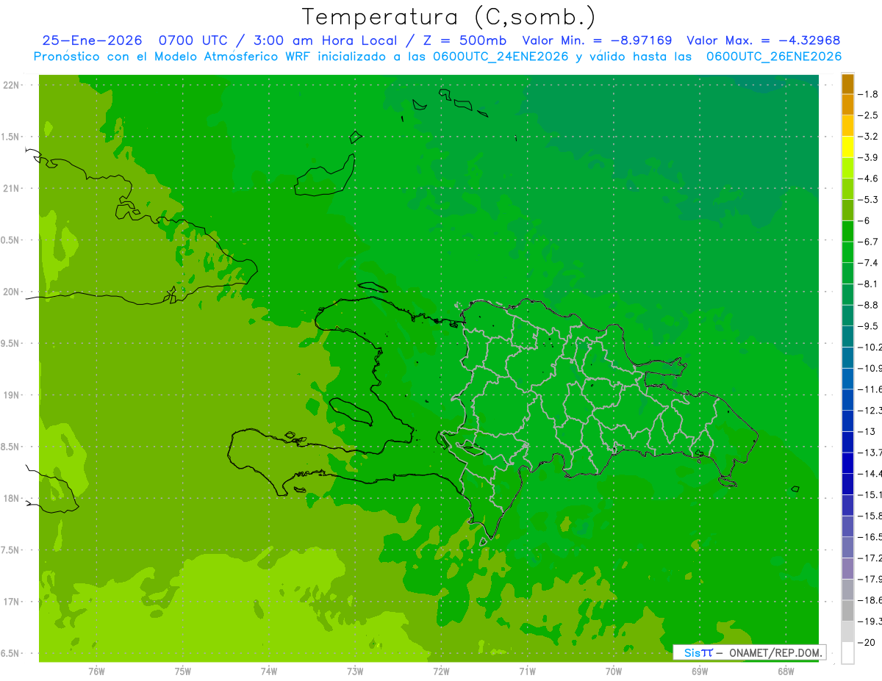Click the '6.5N' latitude label

pos(10,653)
